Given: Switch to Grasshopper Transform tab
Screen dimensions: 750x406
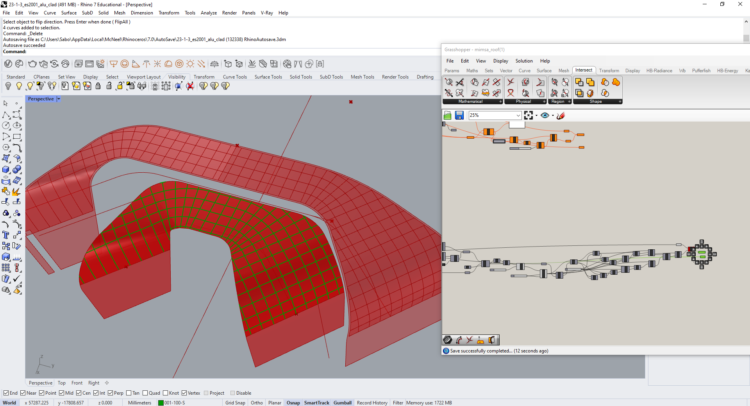Looking at the screenshot, I should tap(609, 71).
